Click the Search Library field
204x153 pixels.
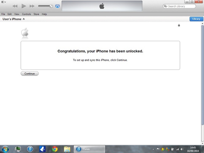coord(179,6)
